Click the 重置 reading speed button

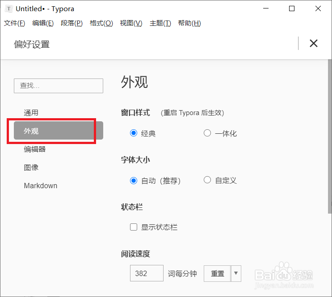[x=217, y=273]
